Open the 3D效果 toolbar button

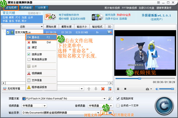coord(42,8)
